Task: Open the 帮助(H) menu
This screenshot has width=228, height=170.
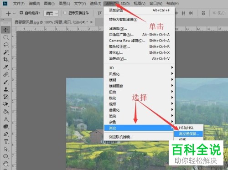Action: point(172,4)
